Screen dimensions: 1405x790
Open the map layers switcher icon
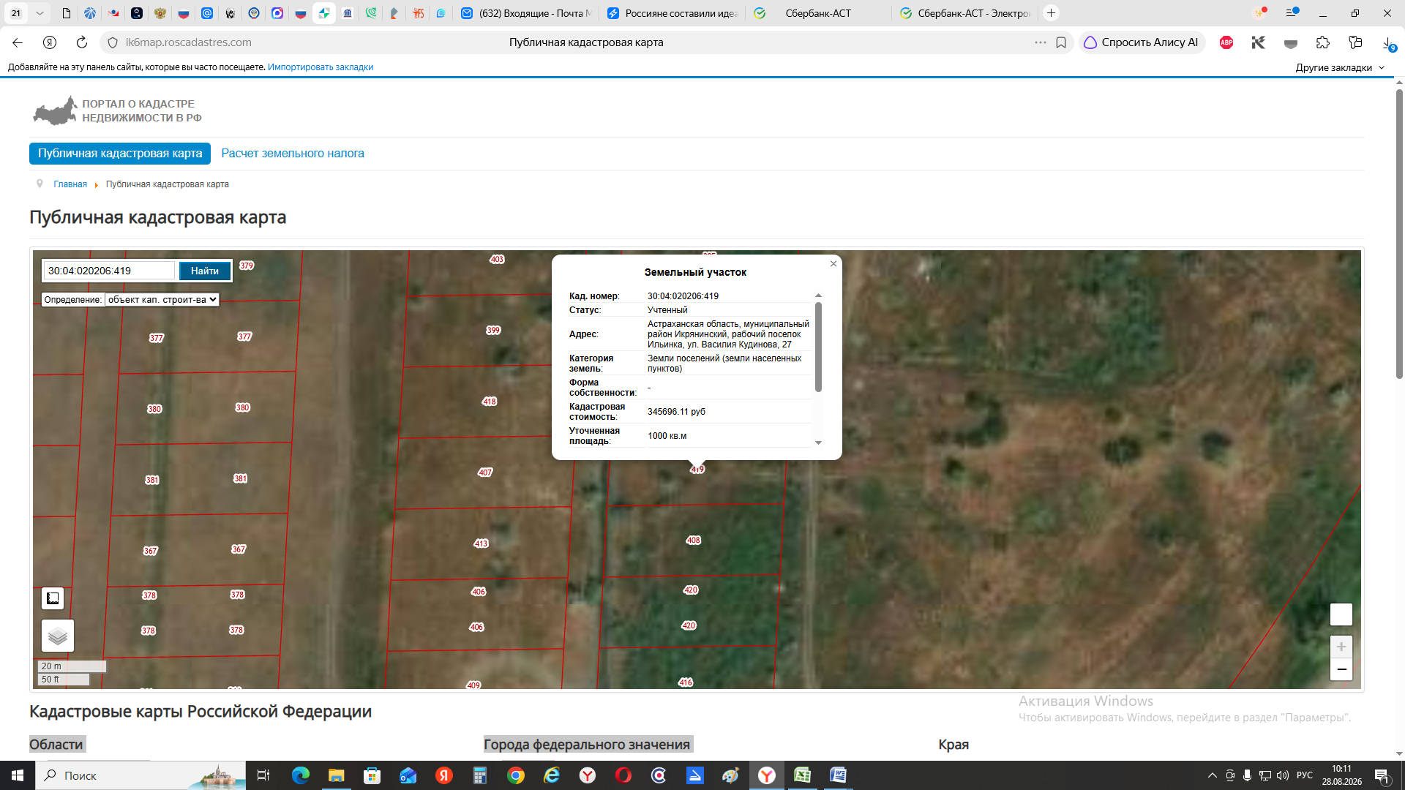[58, 636]
